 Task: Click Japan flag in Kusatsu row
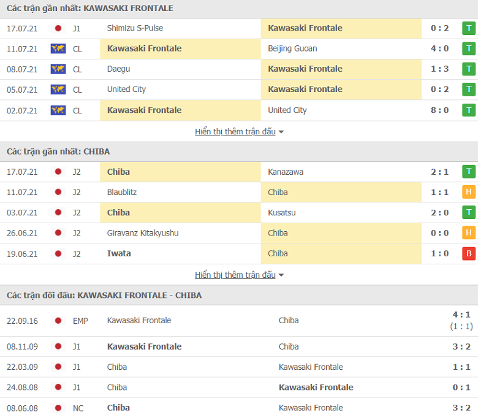[58, 213]
